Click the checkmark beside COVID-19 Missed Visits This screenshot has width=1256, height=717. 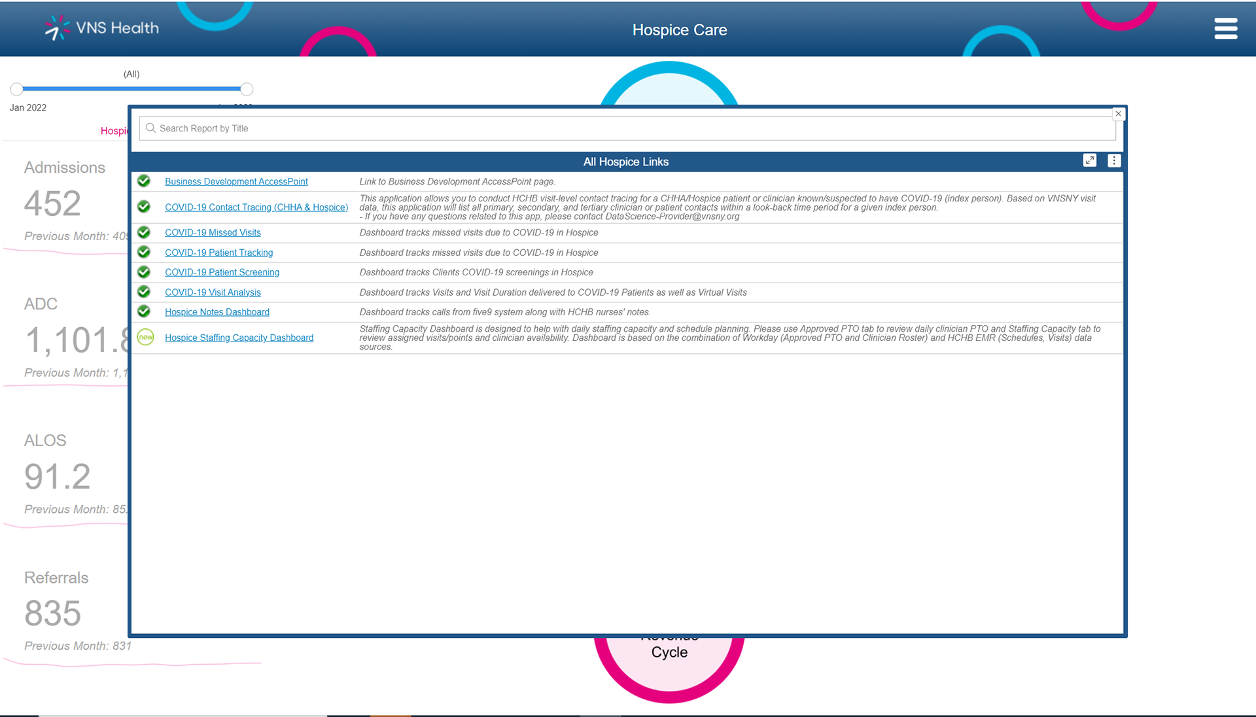tap(144, 232)
